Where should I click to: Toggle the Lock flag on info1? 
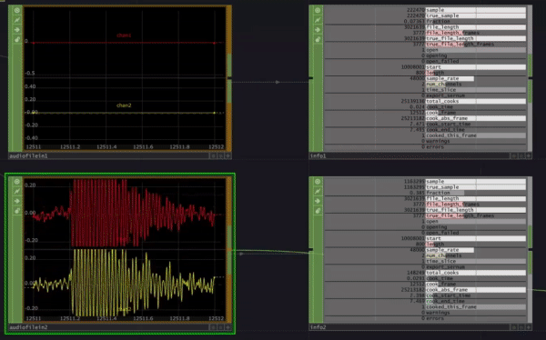coord(318,40)
